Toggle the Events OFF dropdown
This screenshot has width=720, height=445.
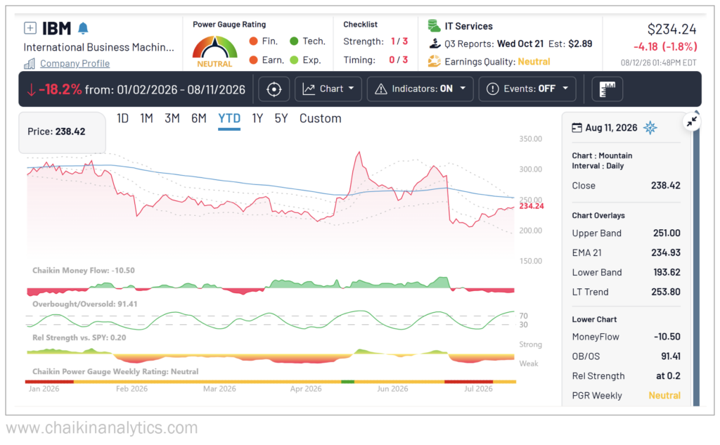coord(527,89)
